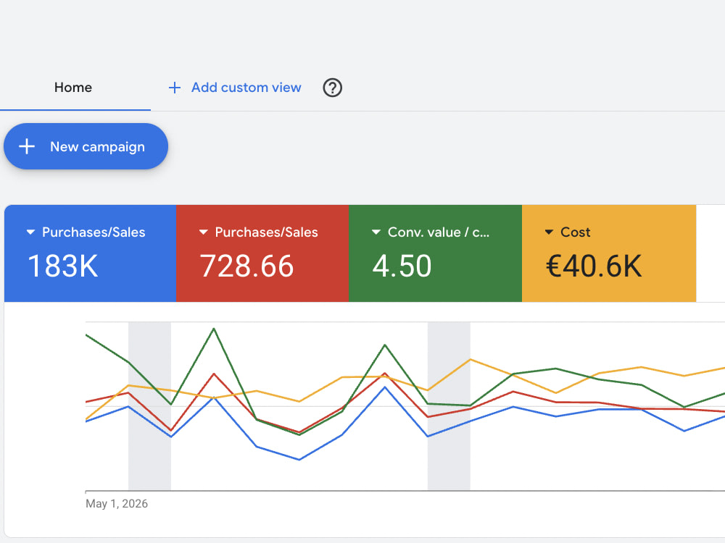Screen dimensions: 725x543
Task: Click the May 1, 2026 axis label
Action: pos(117,504)
